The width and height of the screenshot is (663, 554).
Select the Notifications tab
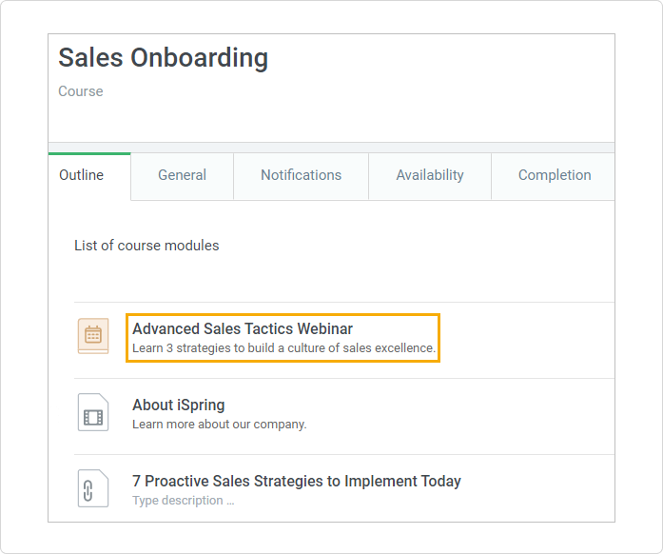pyautogui.click(x=301, y=175)
